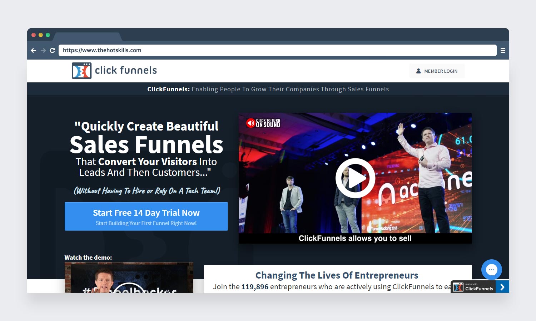Open the Member Login button

[437, 71]
